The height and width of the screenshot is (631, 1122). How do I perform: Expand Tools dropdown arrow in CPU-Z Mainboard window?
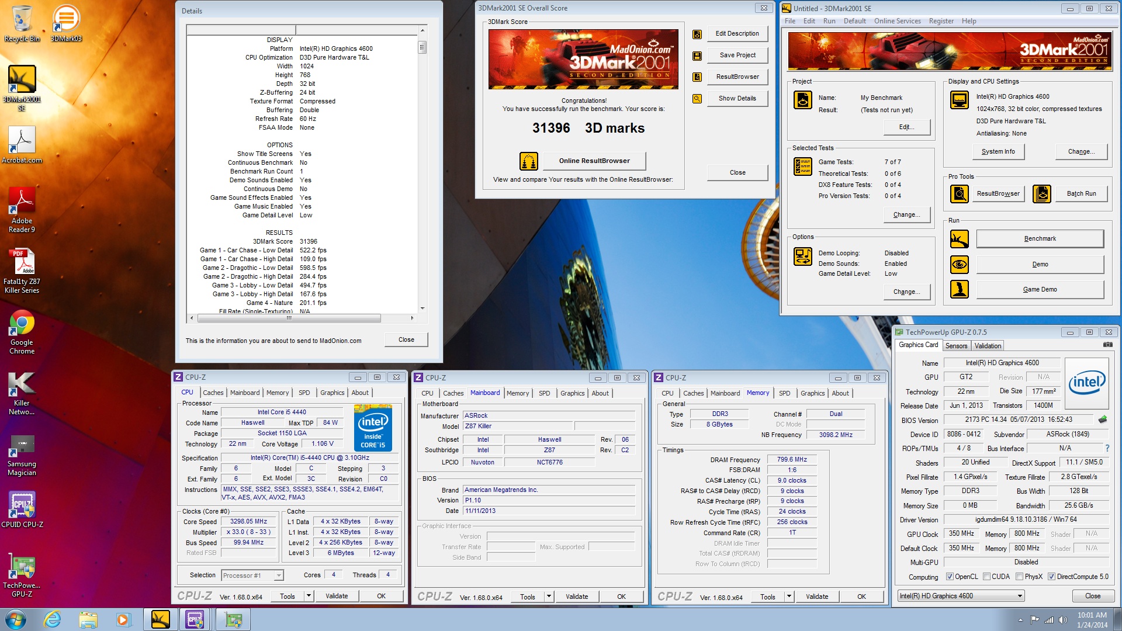[x=549, y=597]
